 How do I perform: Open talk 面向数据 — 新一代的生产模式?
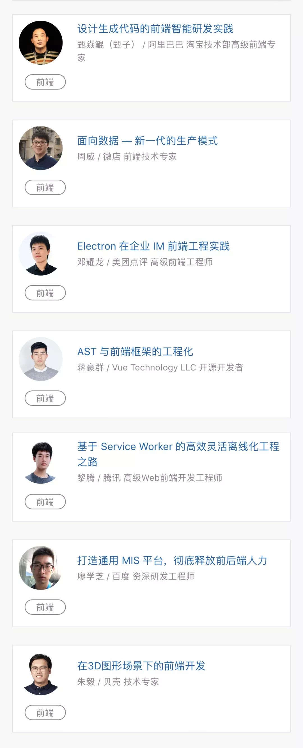pyautogui.click(x=148, y=141)
